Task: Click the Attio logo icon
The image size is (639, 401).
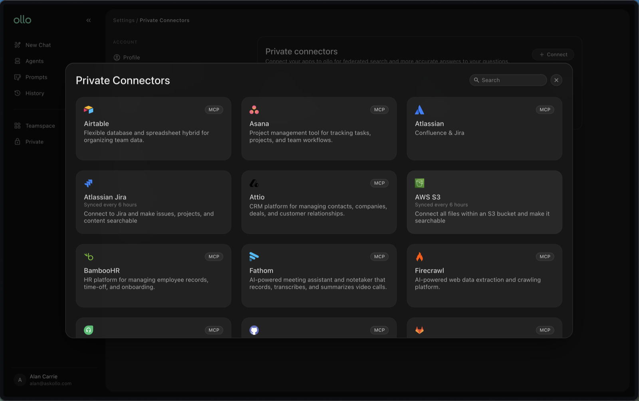Action: (x=254, y=183)
